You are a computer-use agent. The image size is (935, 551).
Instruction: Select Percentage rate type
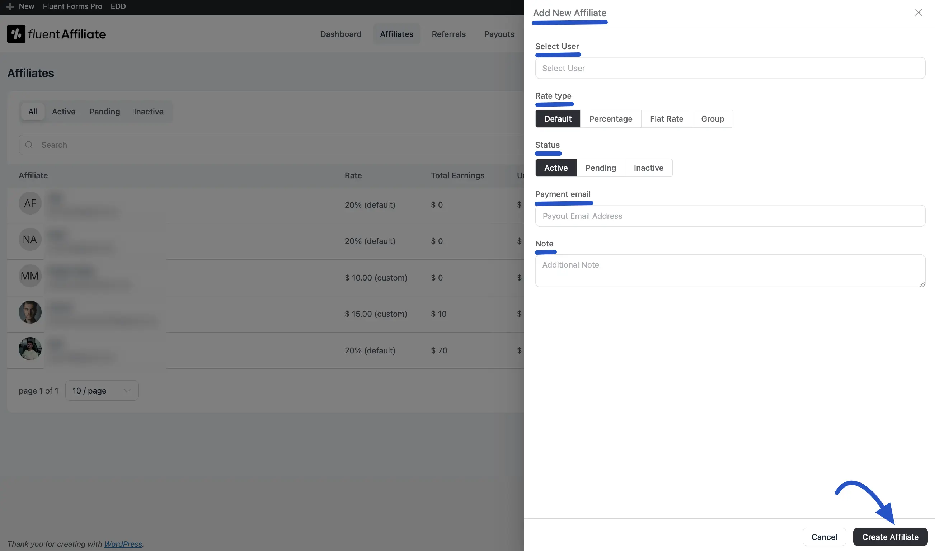tap(611, 118)
